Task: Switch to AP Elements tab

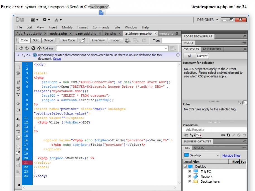Action: tap(212, 49)
